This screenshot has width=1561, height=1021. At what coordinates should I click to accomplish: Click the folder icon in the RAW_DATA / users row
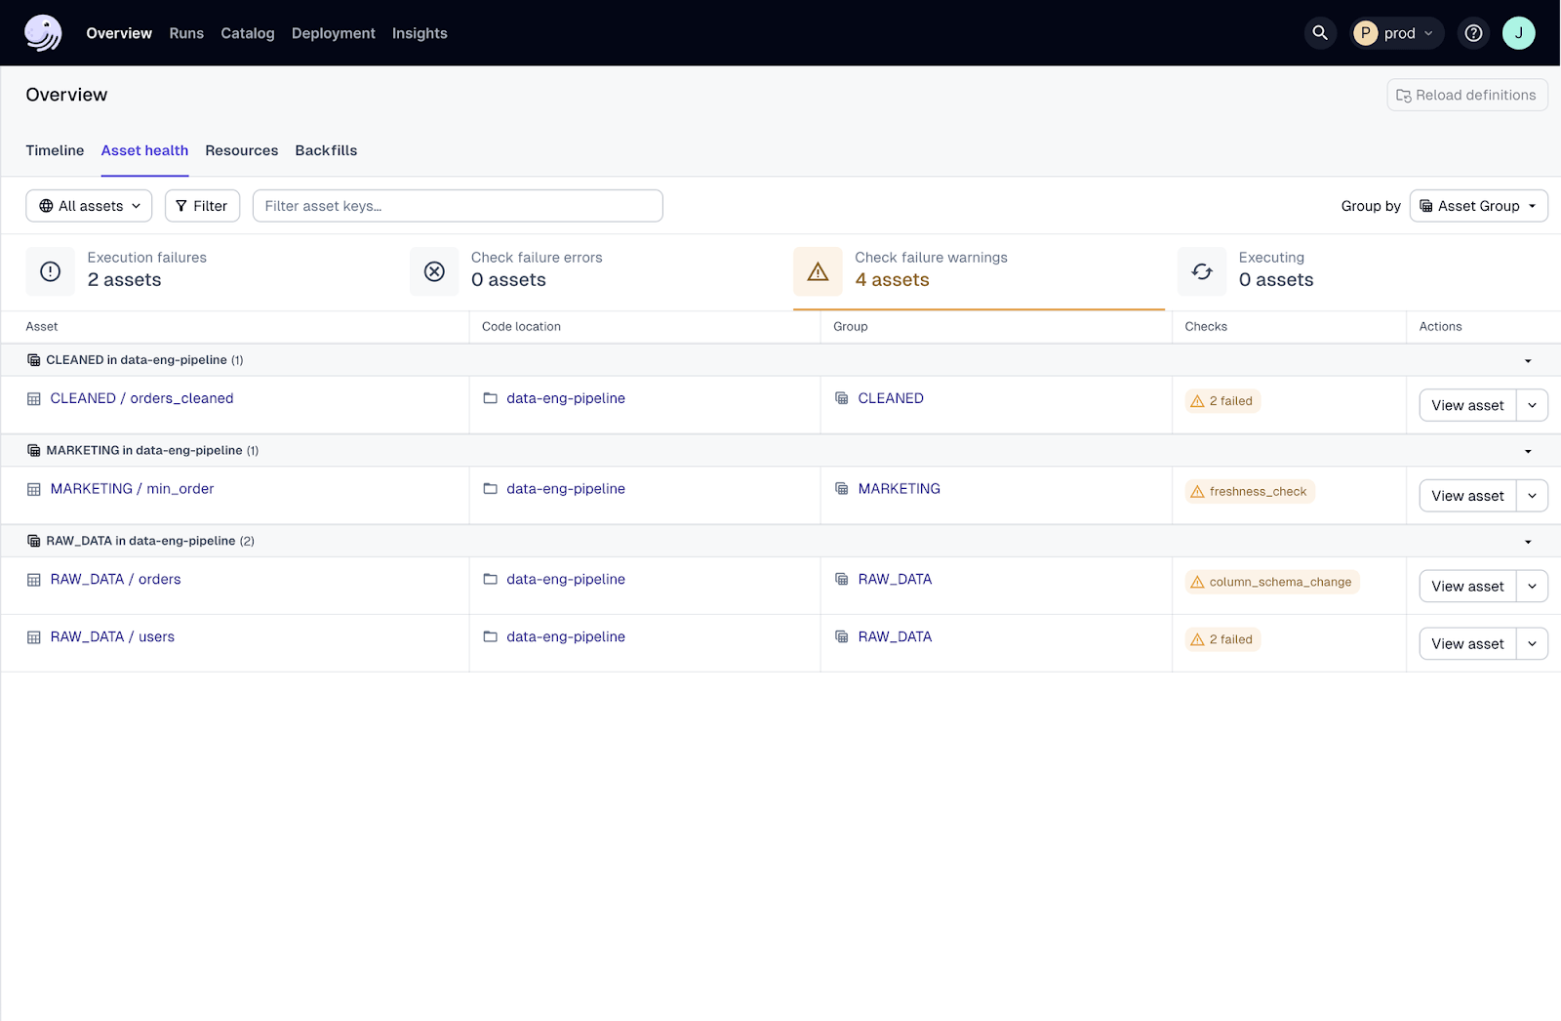coord(491,636)
